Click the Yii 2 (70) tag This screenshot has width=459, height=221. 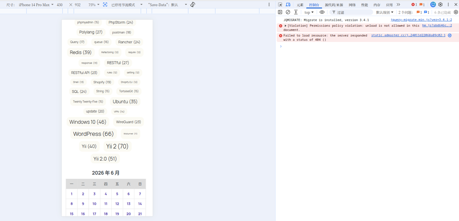117,146
